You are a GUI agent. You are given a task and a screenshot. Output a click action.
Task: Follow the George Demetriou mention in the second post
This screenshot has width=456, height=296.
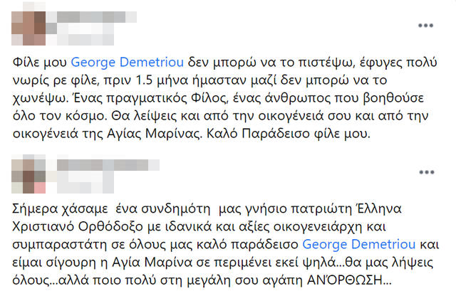[x=359, y=245]
